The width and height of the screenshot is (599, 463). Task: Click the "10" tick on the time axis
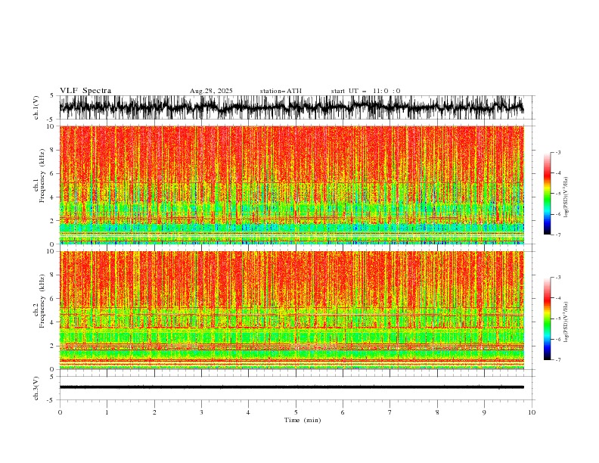[x=532, y=412]
